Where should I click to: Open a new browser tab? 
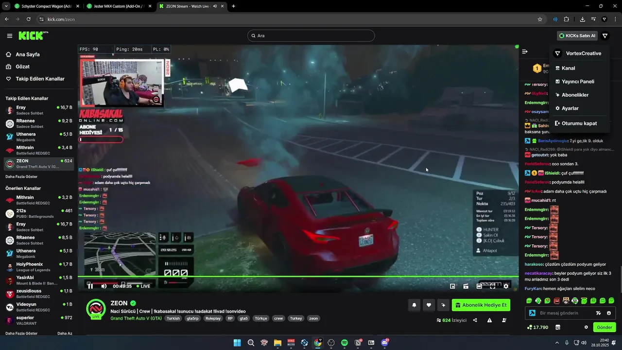pos(233,6)
